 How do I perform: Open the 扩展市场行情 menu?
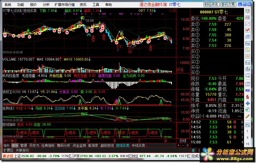pyautogui.click(x=65, y=4)
